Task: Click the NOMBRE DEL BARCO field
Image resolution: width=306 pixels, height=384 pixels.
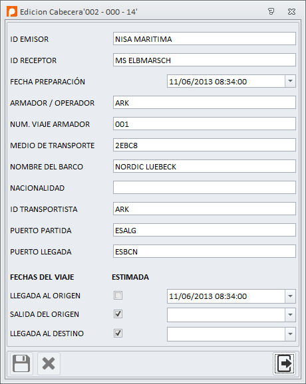Action: [x=204, y=166]
